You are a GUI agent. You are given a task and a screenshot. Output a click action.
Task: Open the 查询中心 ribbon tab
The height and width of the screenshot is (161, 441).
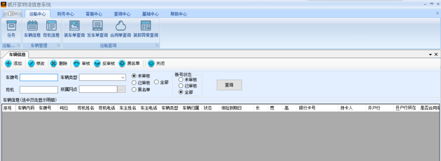click(x=122, y=14)
